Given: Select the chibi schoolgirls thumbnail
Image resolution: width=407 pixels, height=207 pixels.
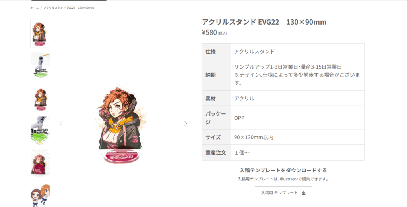Looking at the screenshot, I should point(40,195).
